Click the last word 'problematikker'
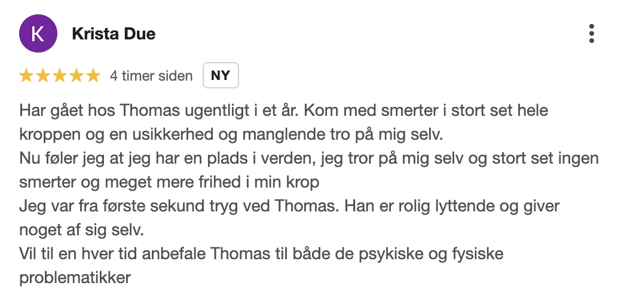This screenshot has height=301, width=618. click(x=75, y=278)
